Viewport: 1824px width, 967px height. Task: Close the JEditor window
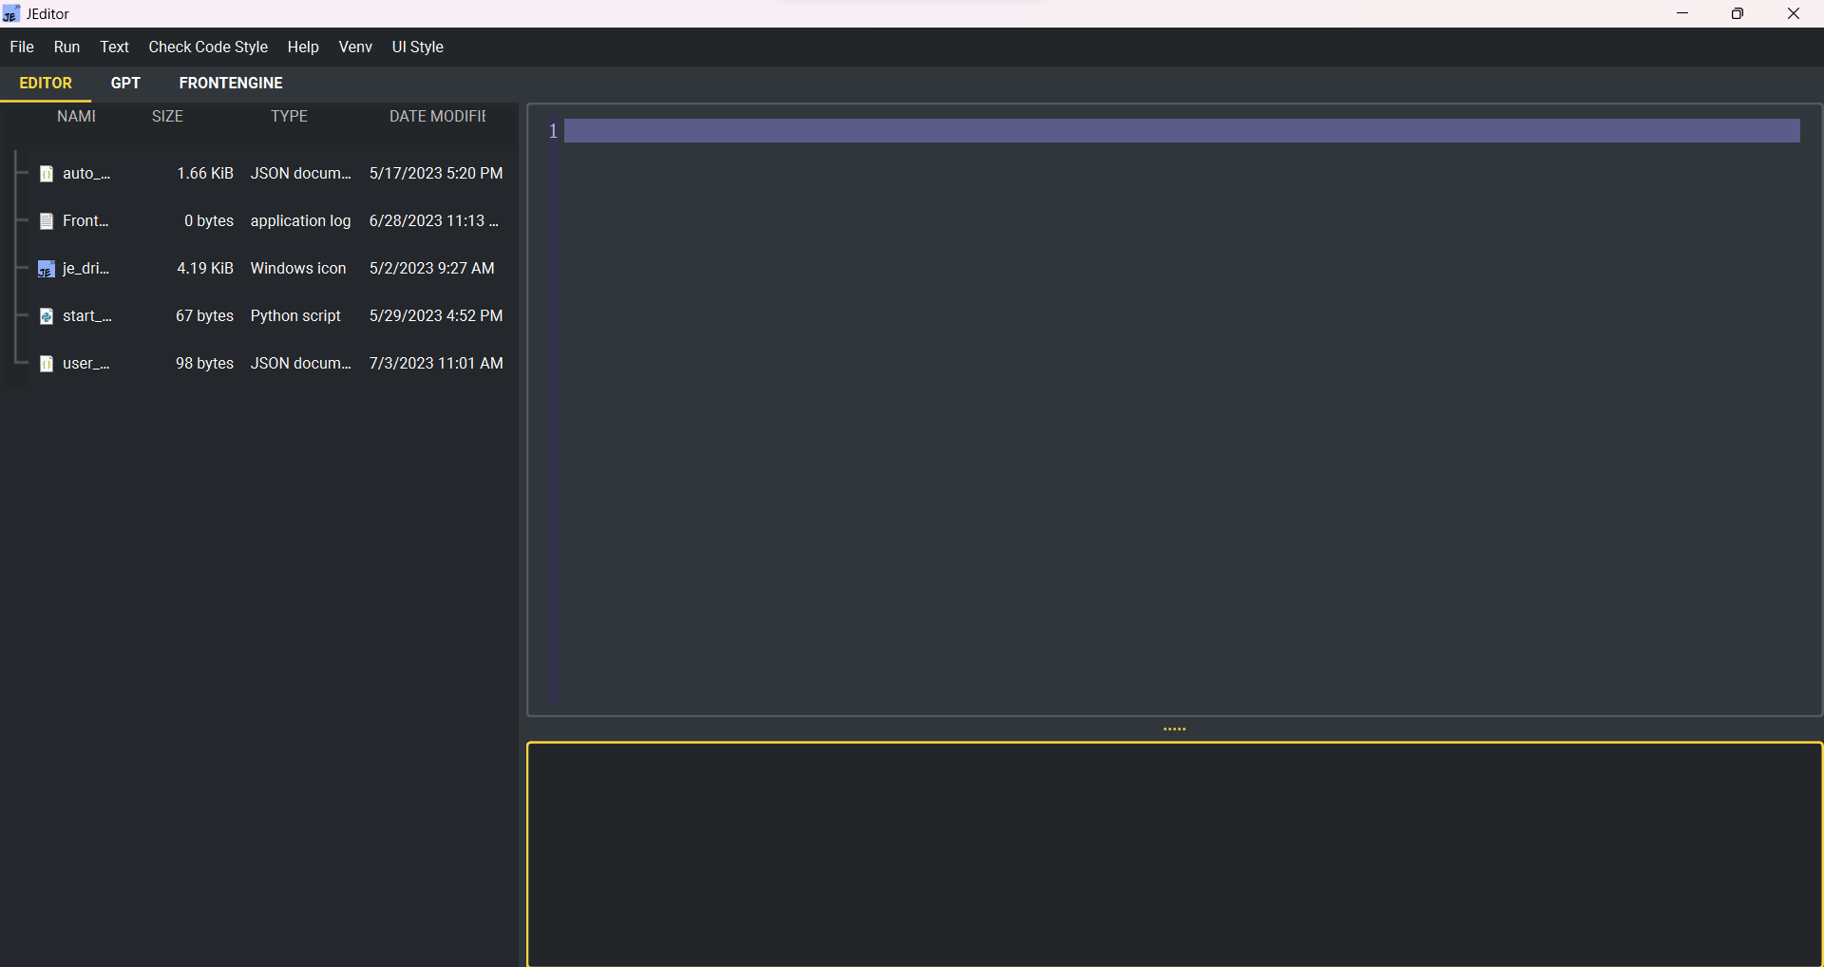(x=1794, y=13)
